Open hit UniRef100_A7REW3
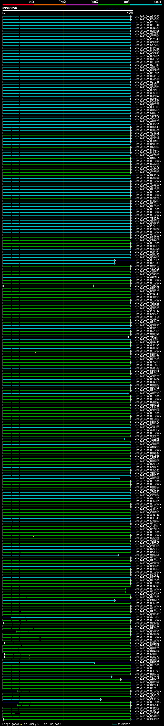Viewport: 164px width, 726px height. [147, 402]
